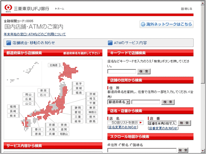The height and width of the screenshot is (154, 206).
Task: Select 栃木 prefecture label
Action: point(92,117)
